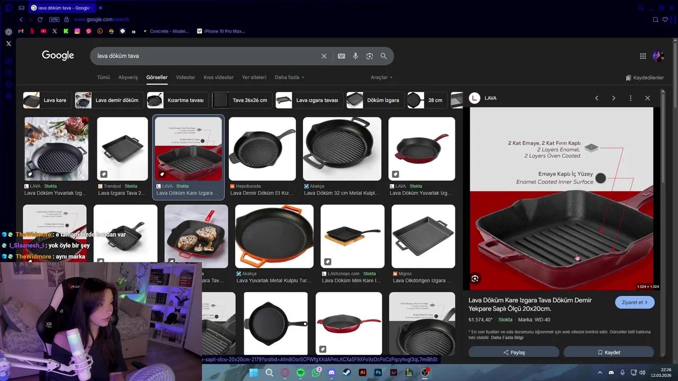Expand Araçlar tools dropdown
This screenshot has height=381, width=678.
pyautogui.click(x=381, y=77)
